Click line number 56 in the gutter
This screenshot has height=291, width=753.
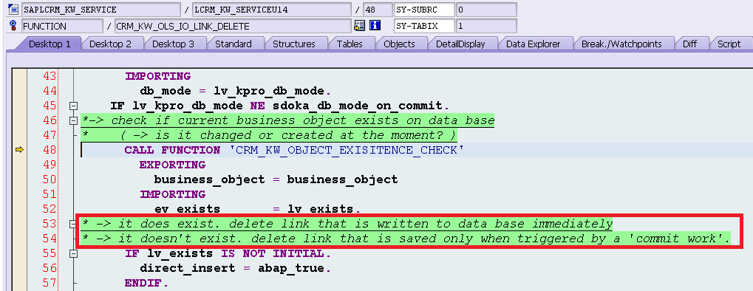tap(50, 268)
